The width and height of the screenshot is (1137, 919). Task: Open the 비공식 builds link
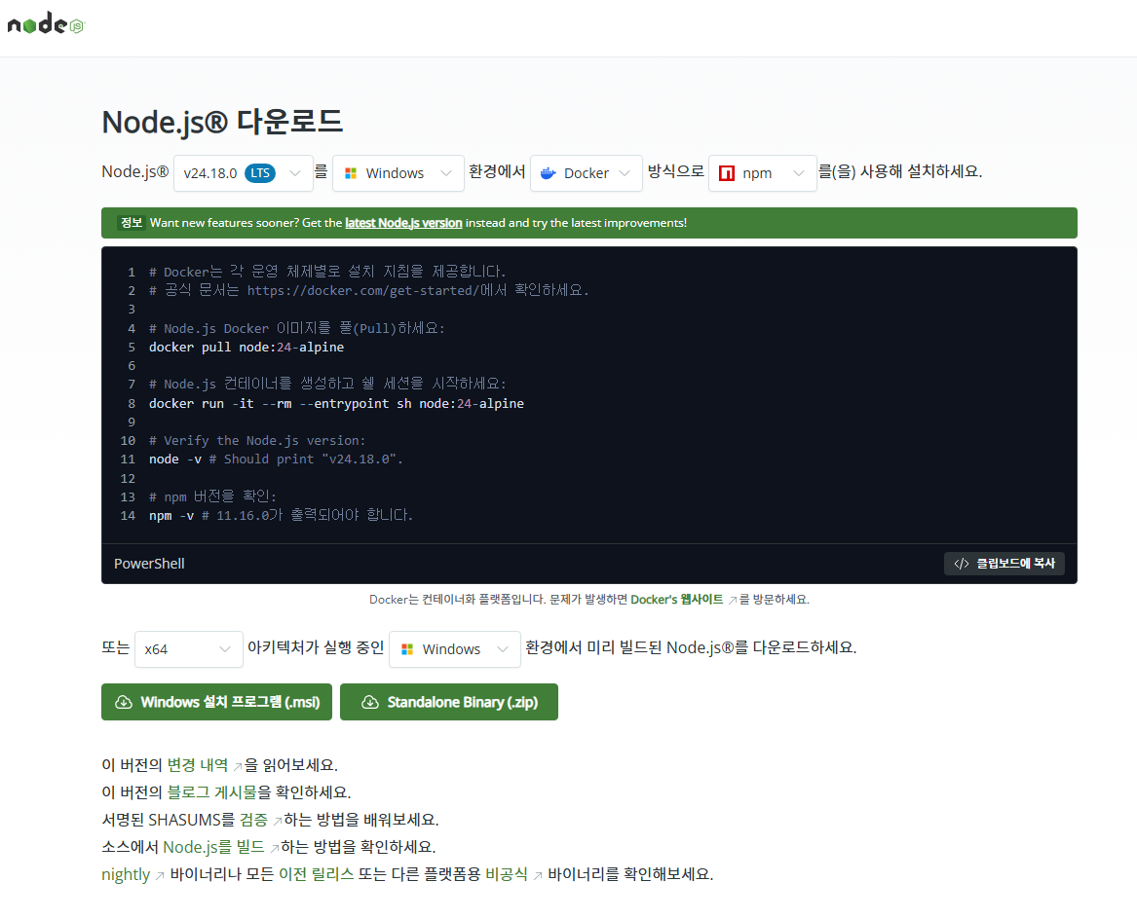506,874
